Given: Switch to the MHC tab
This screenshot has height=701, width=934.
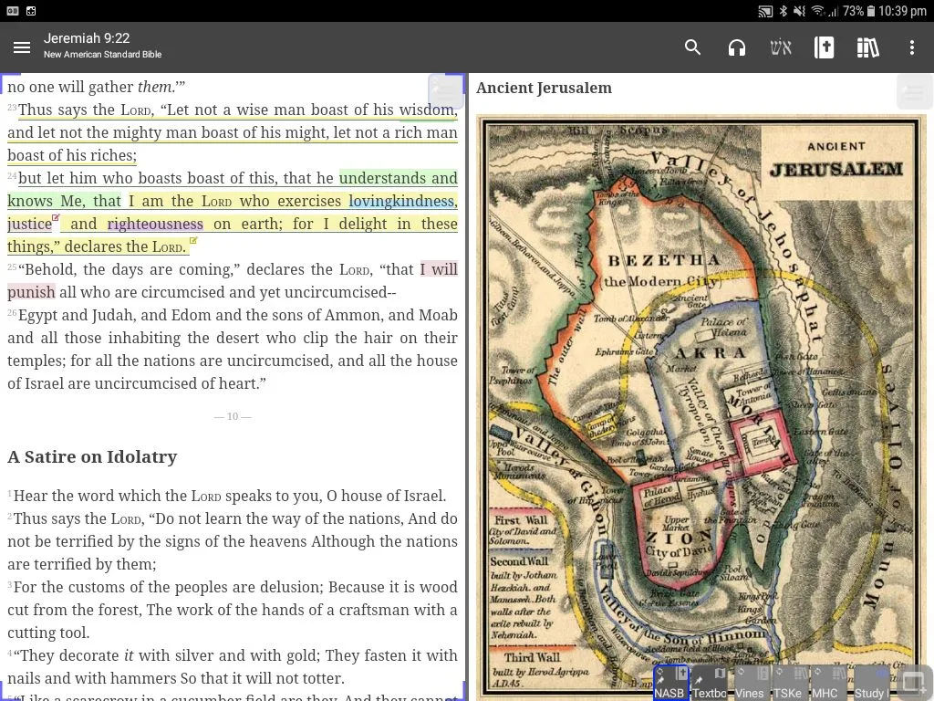Looking at the screenshot, I should [x=828, y=683].
